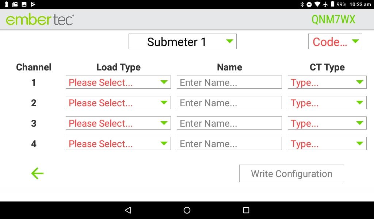Tap the Android home circle icon
The width and height of the screenshot is (374, 219).
coord(187,210)
